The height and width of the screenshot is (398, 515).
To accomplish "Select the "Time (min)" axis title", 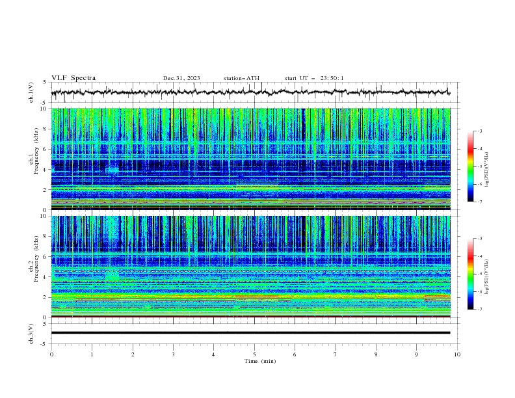I will tap(260, 361).
